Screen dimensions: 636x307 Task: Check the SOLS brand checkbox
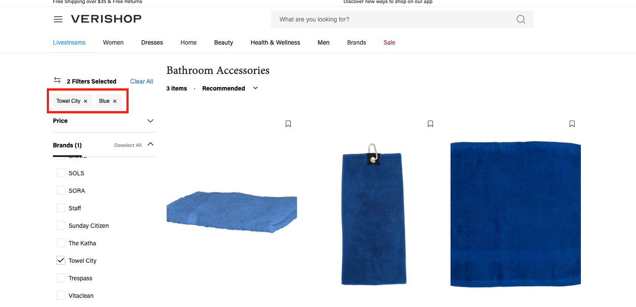(x=61, y=173)
